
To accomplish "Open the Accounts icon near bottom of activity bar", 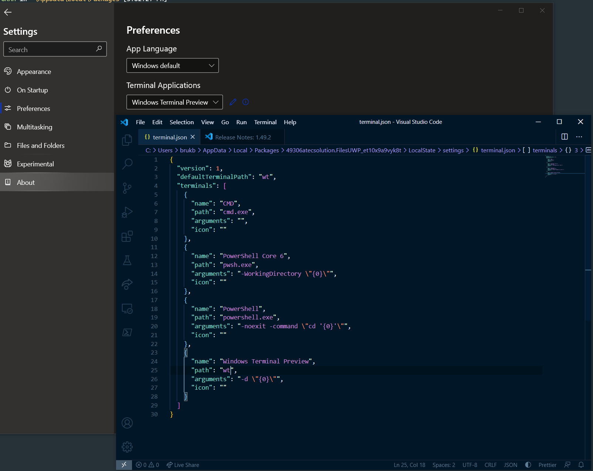I will point(127,423).
